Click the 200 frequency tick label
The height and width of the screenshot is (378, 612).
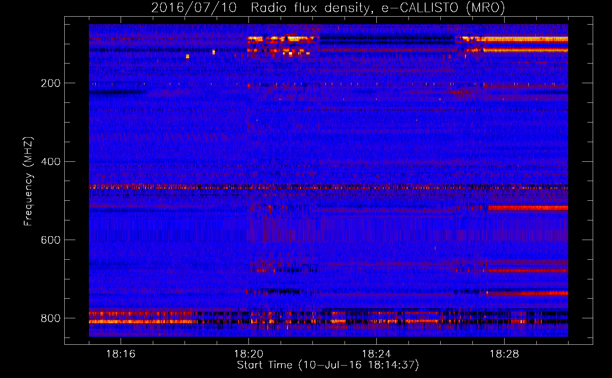click(x=51, y=83)
